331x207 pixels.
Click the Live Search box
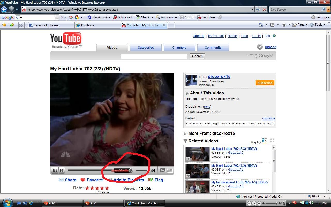tap(295, 10)
